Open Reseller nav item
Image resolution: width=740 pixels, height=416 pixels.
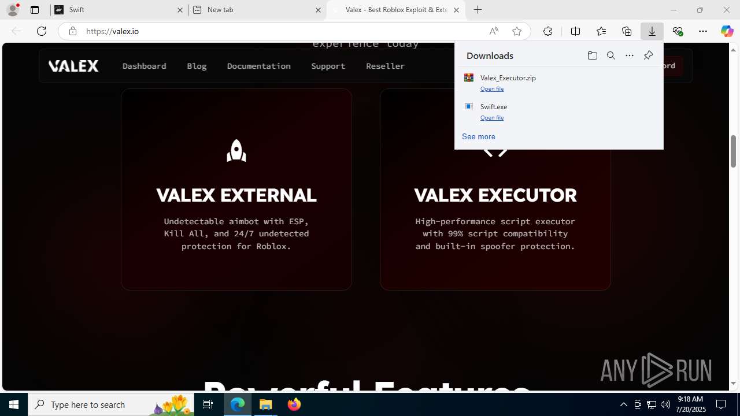pyautogui.click(x=385, y=66)
